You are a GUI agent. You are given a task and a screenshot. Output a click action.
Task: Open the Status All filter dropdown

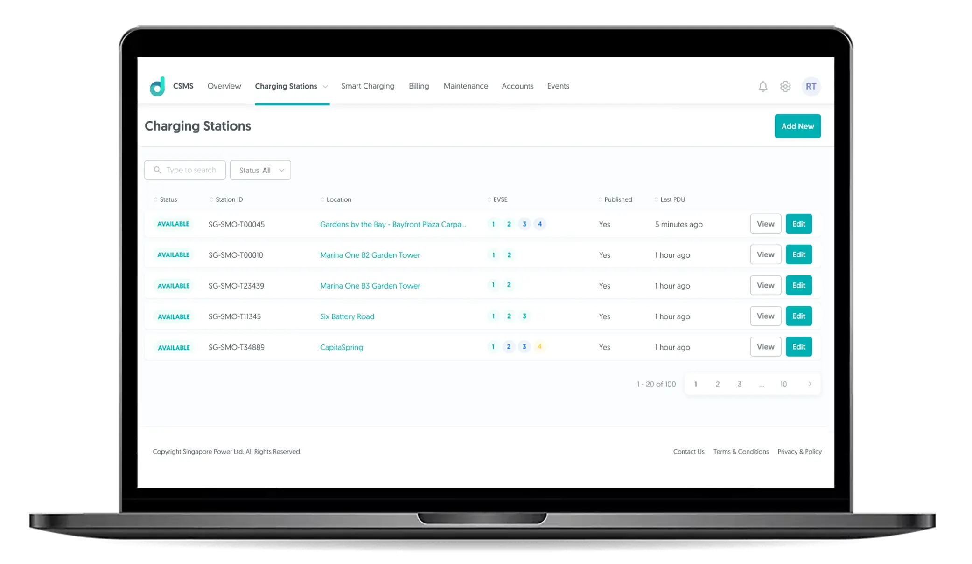click(260, 170)
